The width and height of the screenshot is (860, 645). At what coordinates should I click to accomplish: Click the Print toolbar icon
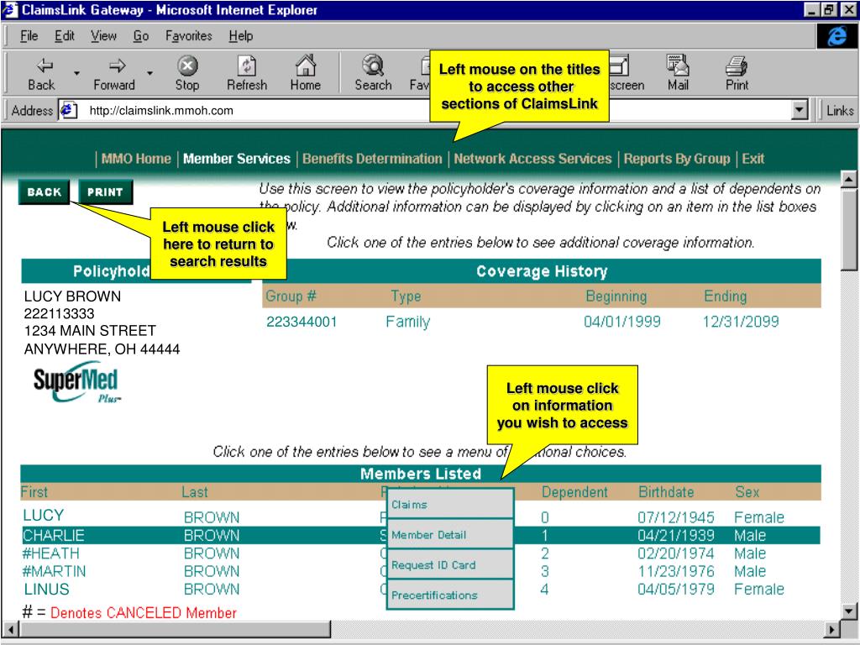[x=737, y=66]
